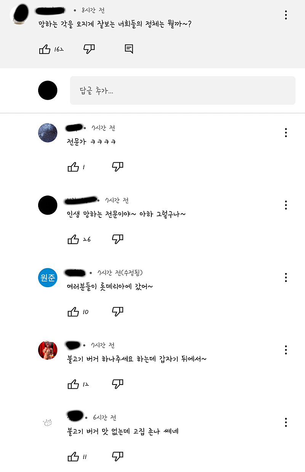Like the 불고기 버거 하나주세요 reply
Screen dimensions: 305x472
click(73, 384)
